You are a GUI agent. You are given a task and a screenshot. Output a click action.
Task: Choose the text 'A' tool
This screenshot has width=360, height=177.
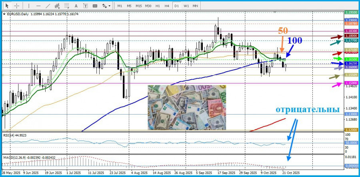[x=76, y=6]
